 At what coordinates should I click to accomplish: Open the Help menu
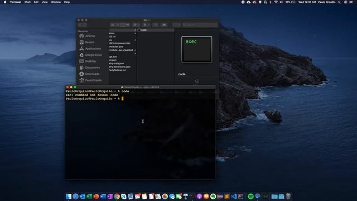tap(67, 2)
